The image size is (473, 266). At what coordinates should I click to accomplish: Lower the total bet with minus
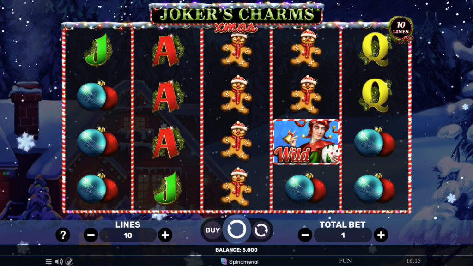(x=305, y=235)
